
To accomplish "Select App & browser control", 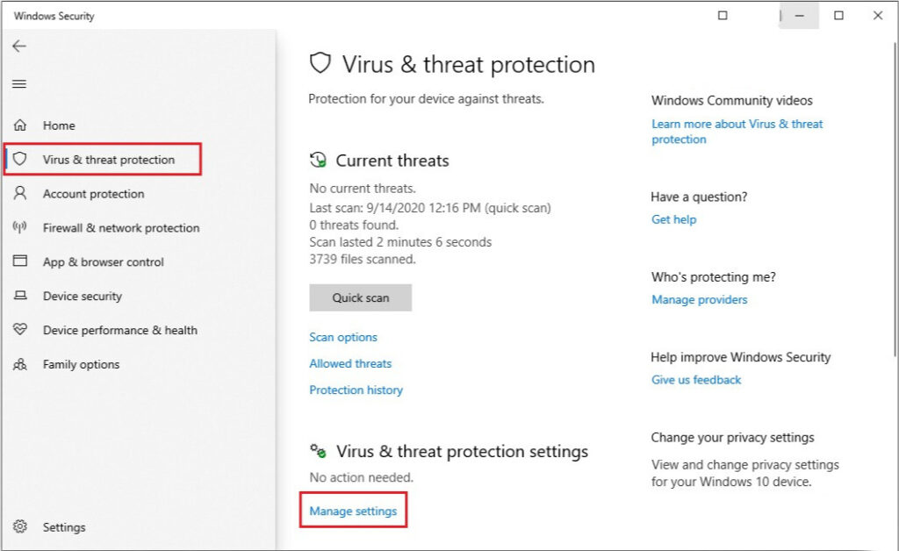I will click(104, 261).
